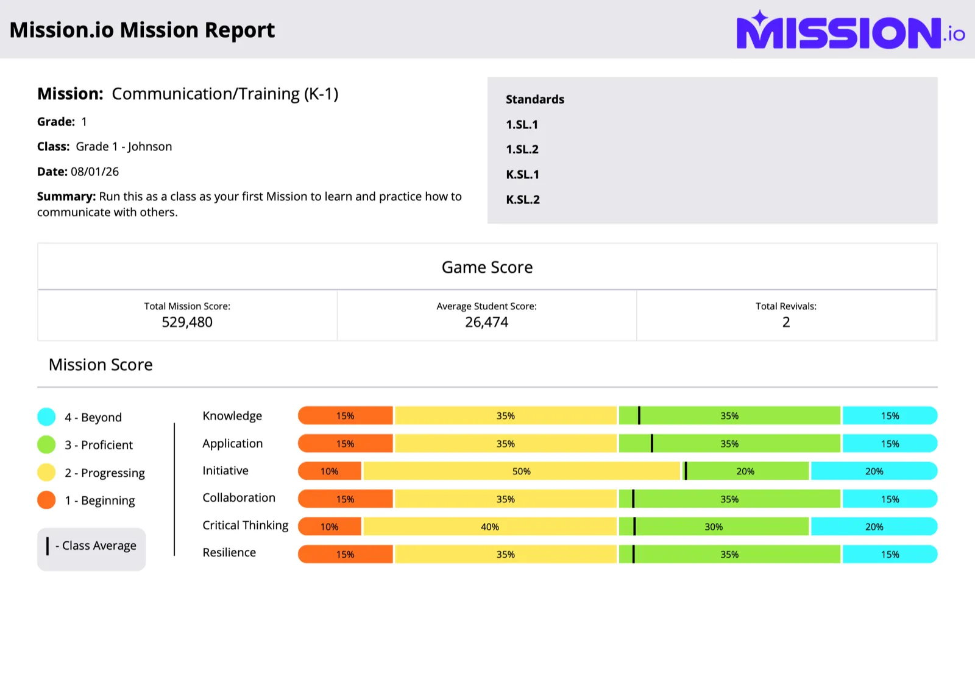975x688 pixels.
Task: Select the Resilience green 35% segment
Action: click(729, 555)
